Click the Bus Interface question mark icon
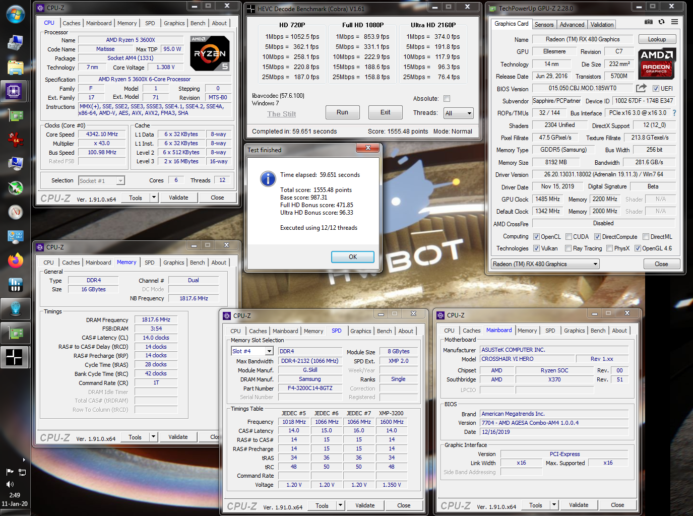693x516 pixels. pyautogui.click(x=674, y=113)
